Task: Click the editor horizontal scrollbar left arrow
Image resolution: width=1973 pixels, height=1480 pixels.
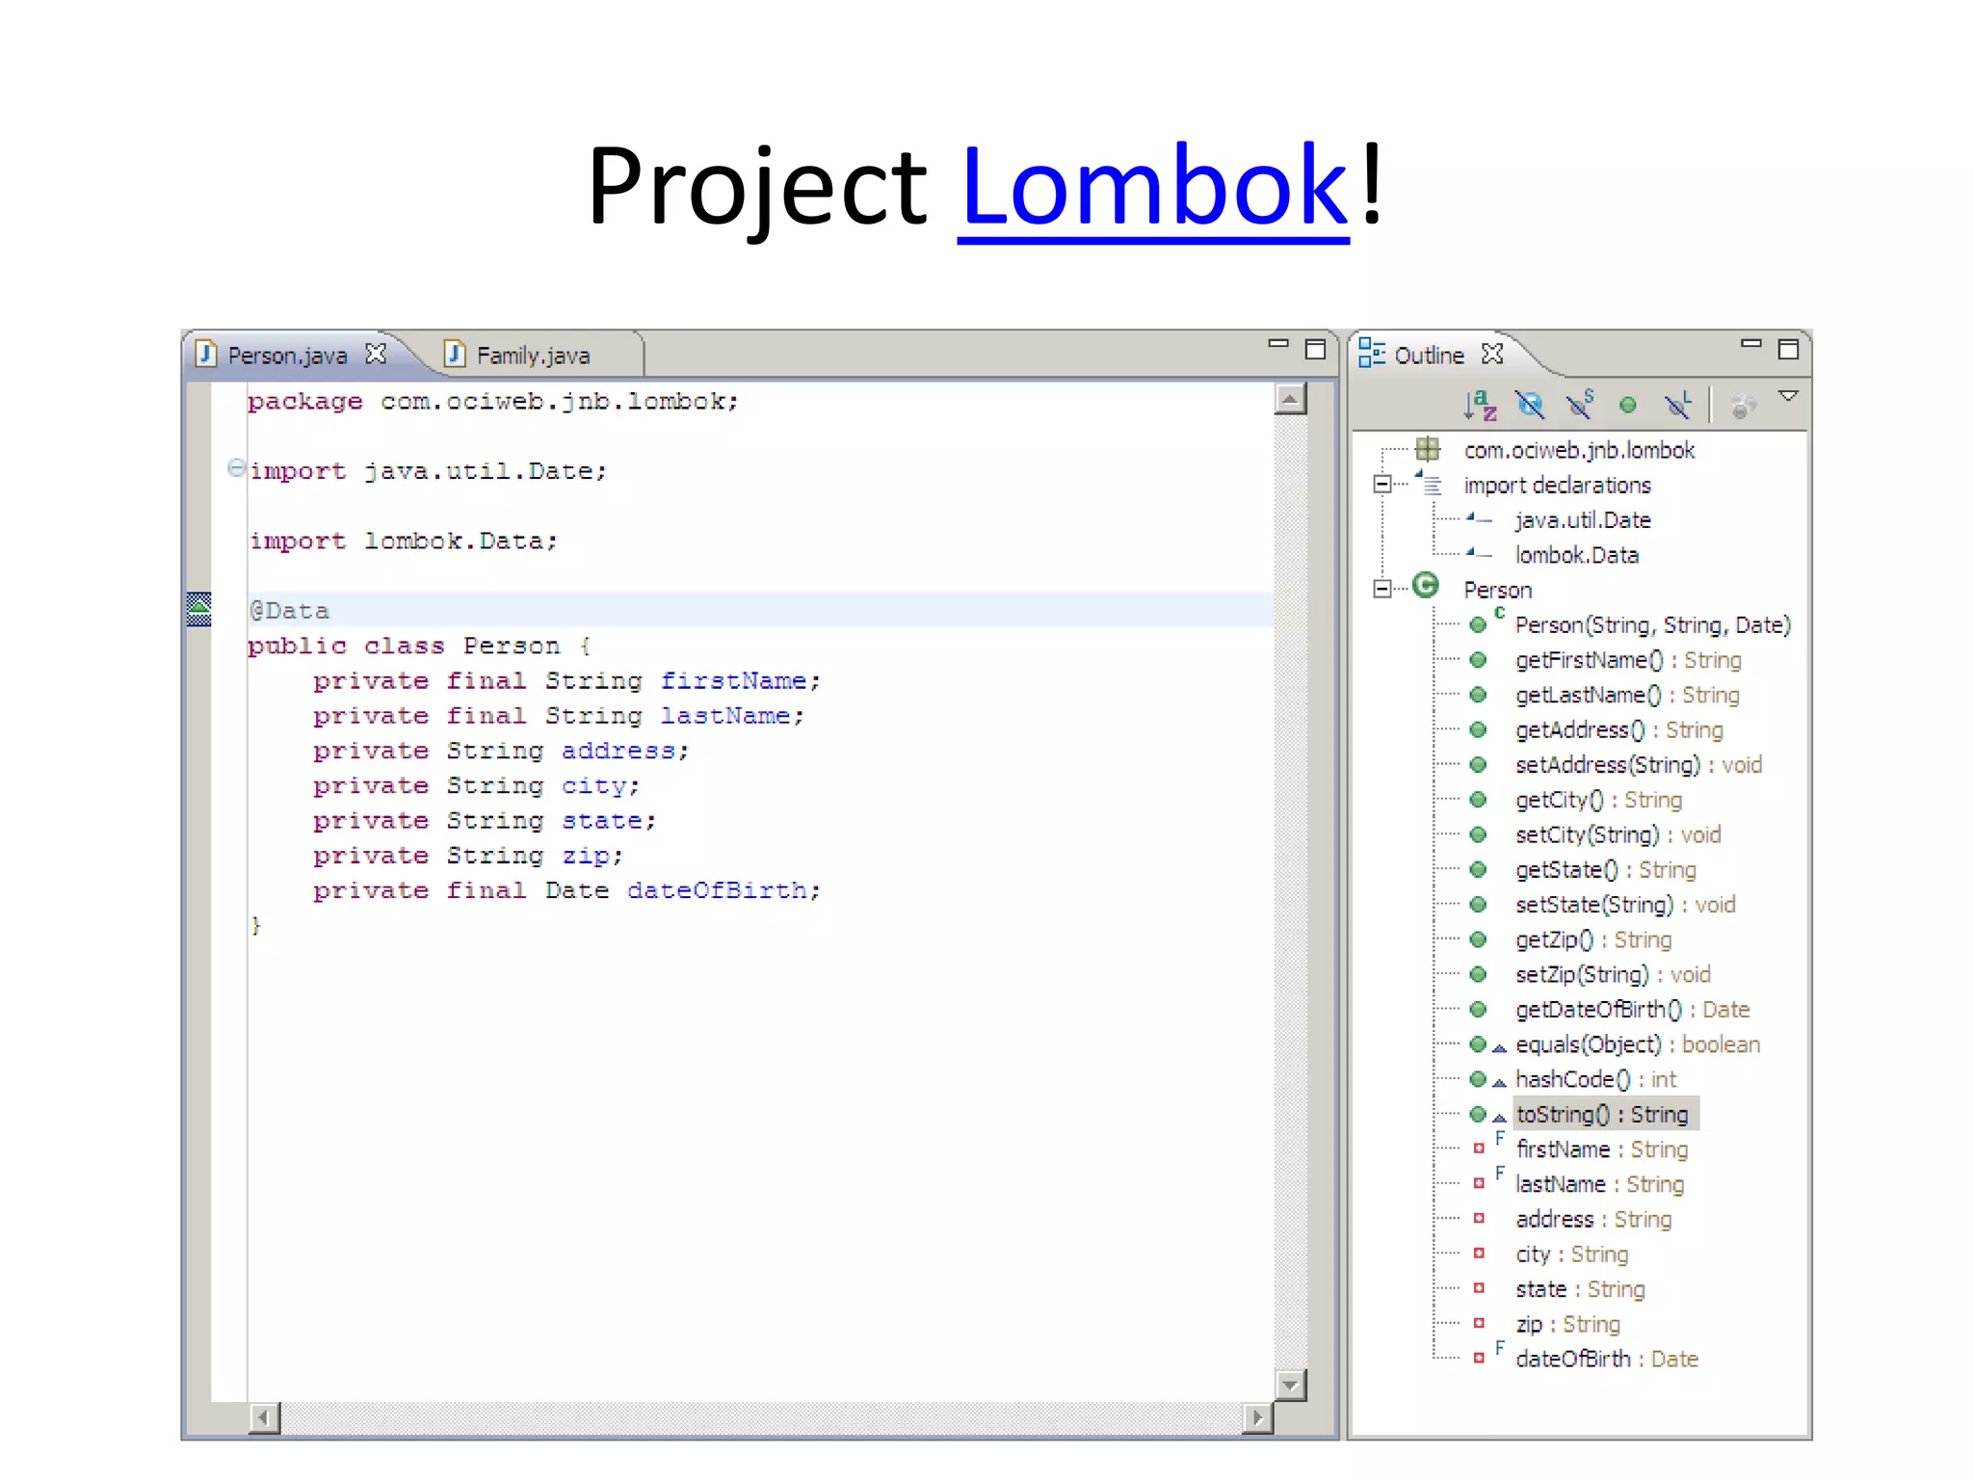Action: pos(264,1417)
